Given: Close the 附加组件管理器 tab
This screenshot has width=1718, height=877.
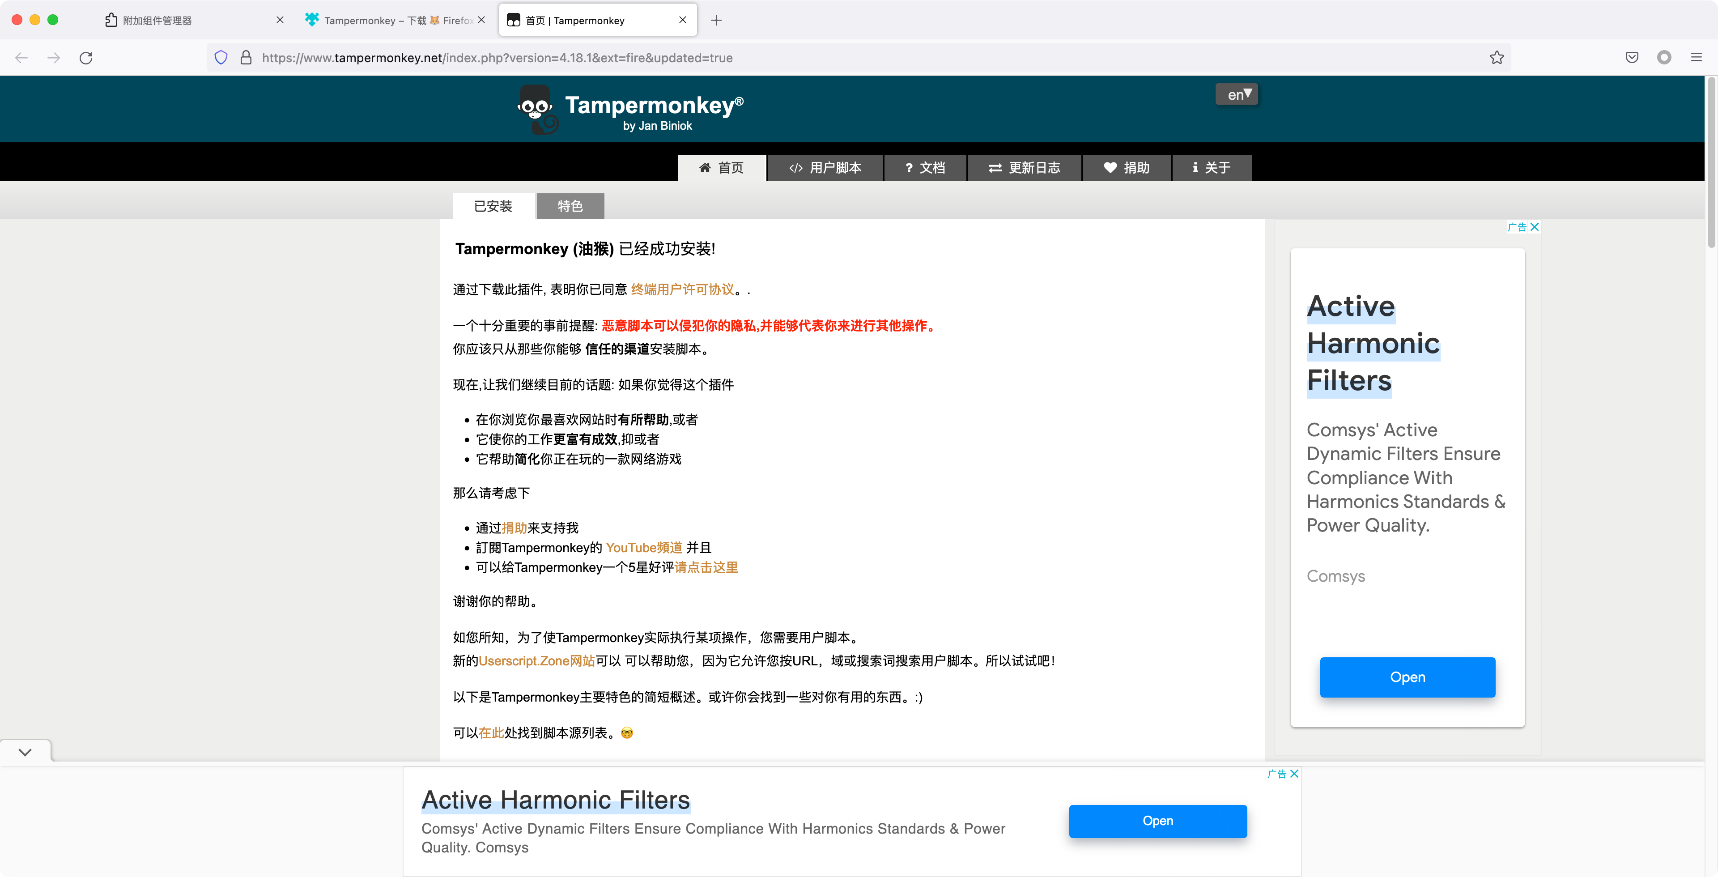Looking at the screenshot, I should pos(280,20).
